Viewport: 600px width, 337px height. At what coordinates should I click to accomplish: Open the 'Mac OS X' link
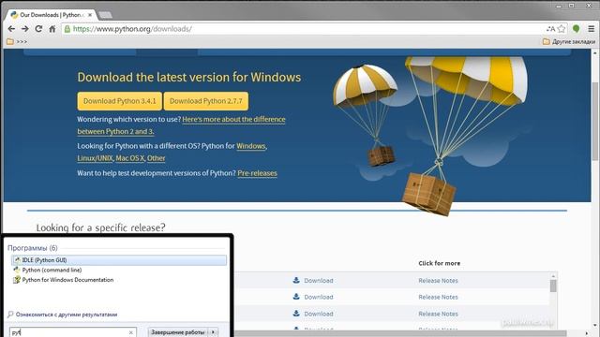[x=130, y=158]
